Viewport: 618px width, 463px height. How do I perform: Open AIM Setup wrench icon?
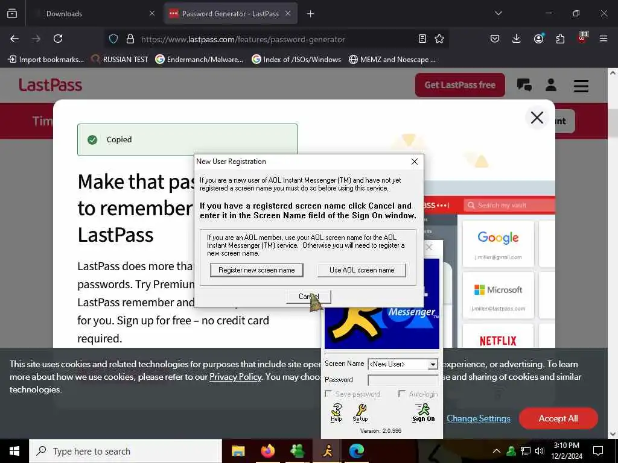[x=360, y=412]
